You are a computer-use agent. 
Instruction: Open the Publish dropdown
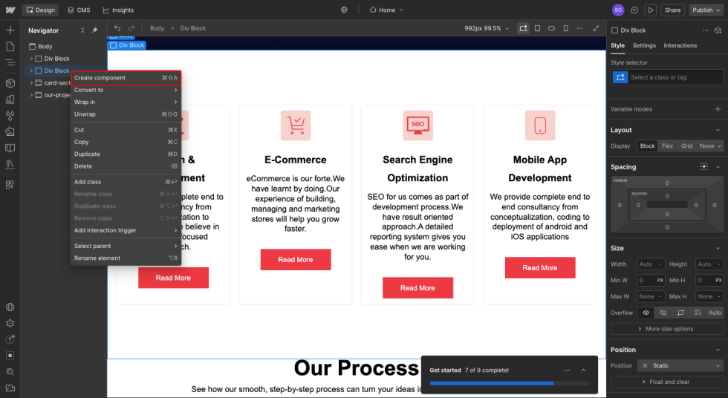point(706,10)
